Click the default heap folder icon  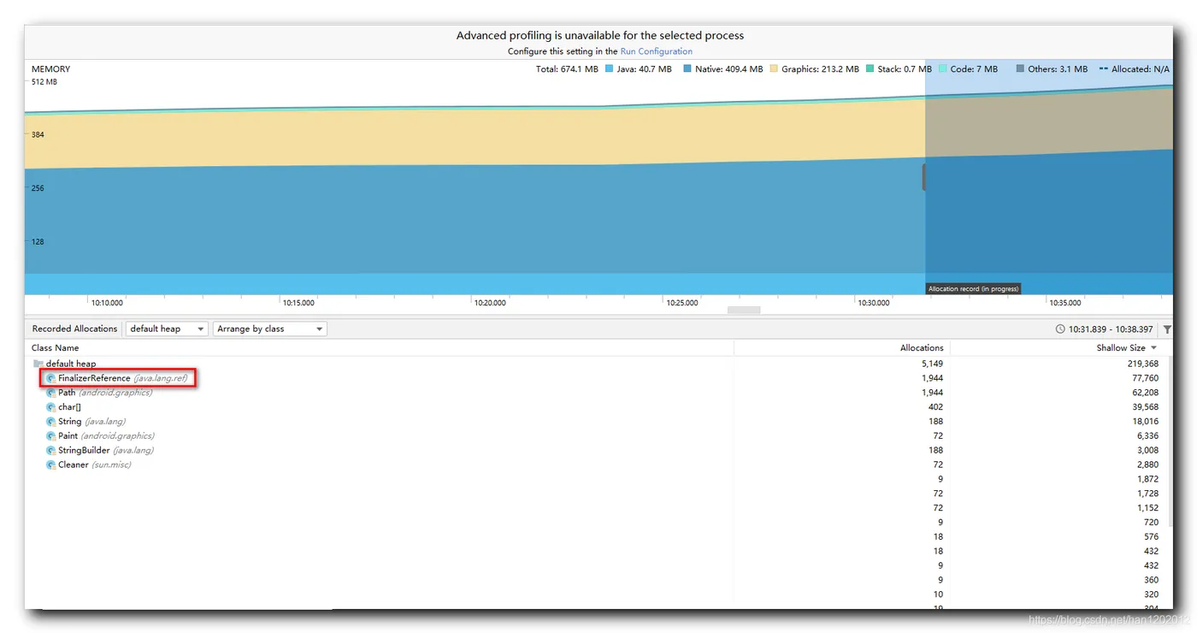[38, 364]
